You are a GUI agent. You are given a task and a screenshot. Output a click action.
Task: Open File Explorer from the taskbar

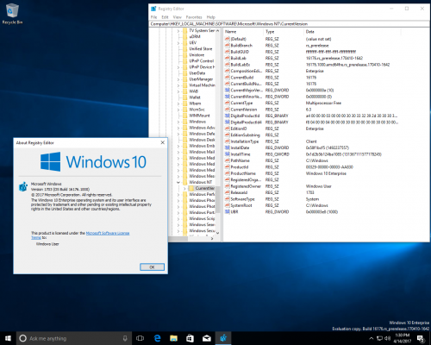coord(173,338)
